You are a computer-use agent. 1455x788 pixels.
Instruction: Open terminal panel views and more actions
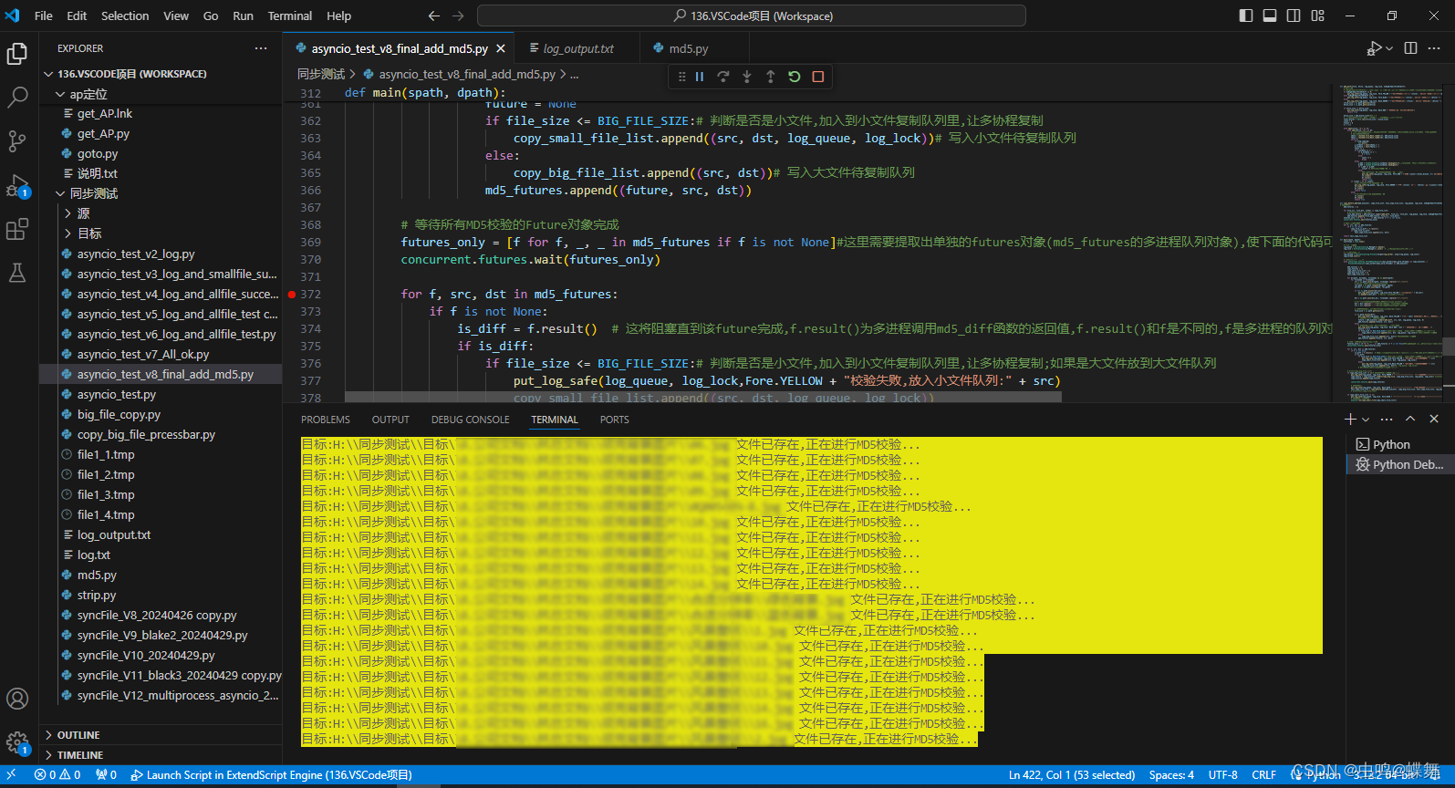(1387, 419)
